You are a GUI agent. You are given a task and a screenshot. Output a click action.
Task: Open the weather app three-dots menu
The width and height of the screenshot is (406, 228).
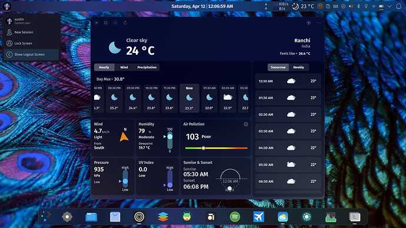[318, 23]
